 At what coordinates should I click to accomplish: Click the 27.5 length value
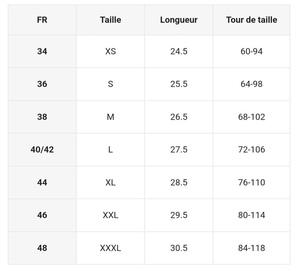[178, 149]
